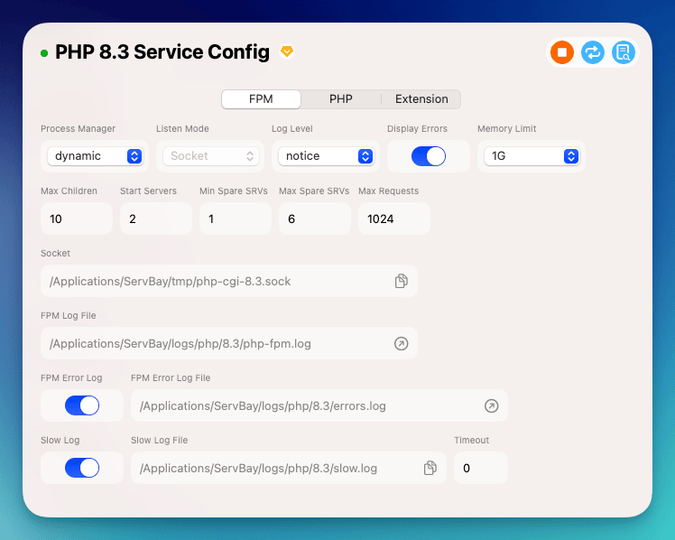Viewport: 675px width, 540px height.
Task: Open the log viewer icon at top right
Action: [624, 52]
